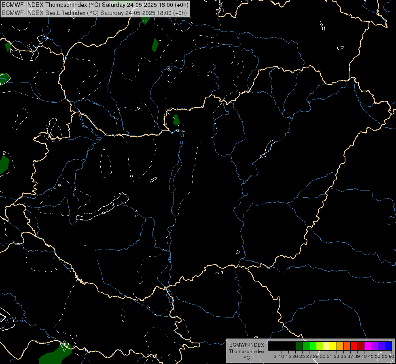Click the legend tick label 33
Image resolution: width=396 pixels, height=364 pixels.
click(x=337, y=356)
